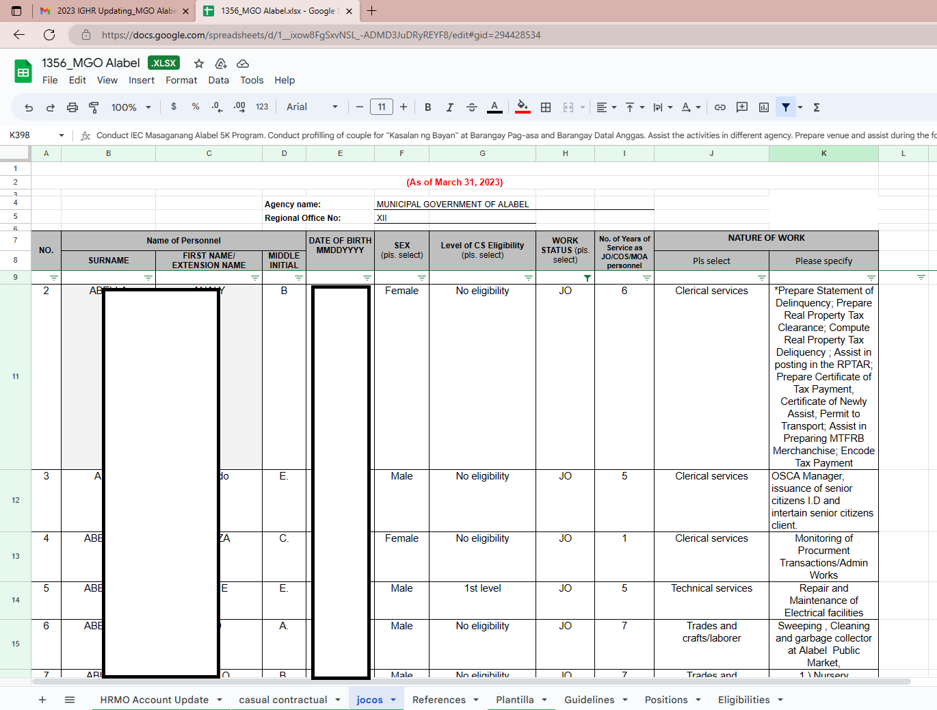Insert a chart using the chart icon
Viewport: 937px width, 710px height.
click(x=764, y=107)
